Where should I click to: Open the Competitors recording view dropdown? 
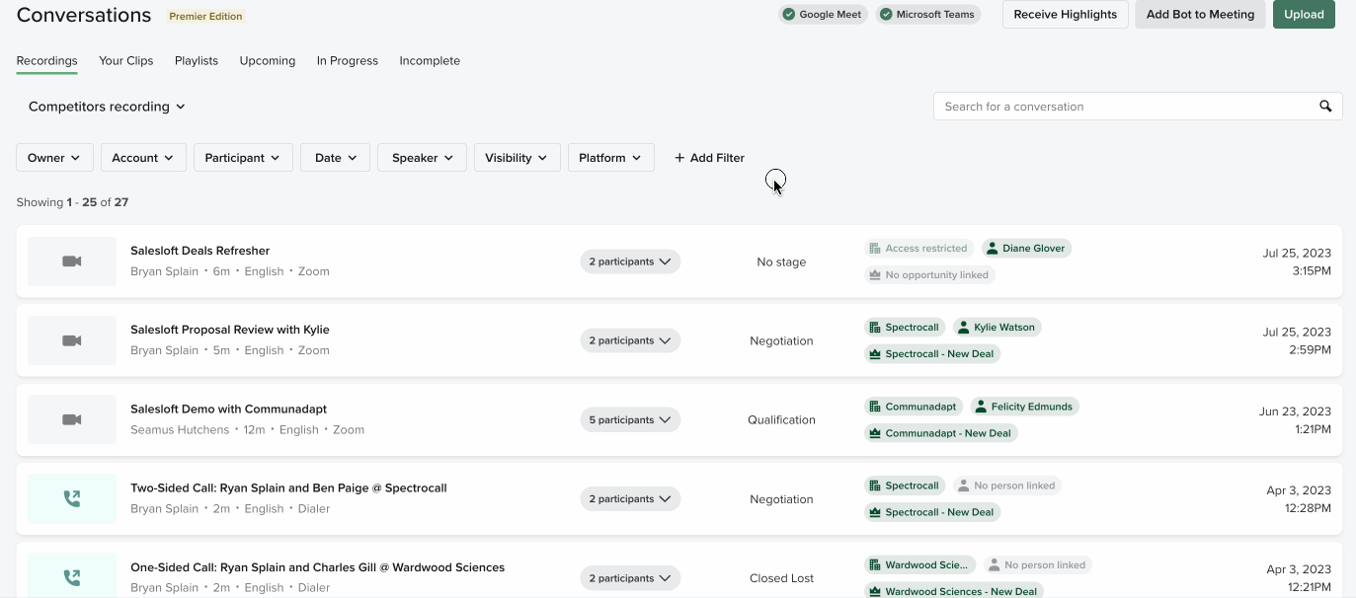(107, 107)
